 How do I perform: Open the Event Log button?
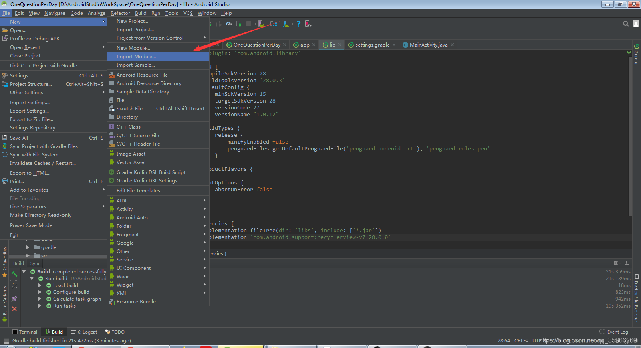[x=614, y=332]
